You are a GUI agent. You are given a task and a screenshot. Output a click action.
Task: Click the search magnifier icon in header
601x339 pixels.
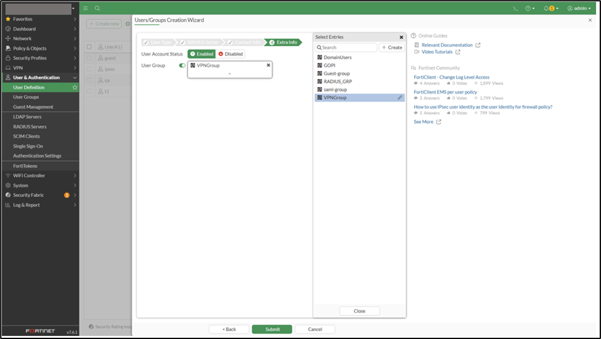[x=97, y=8]
